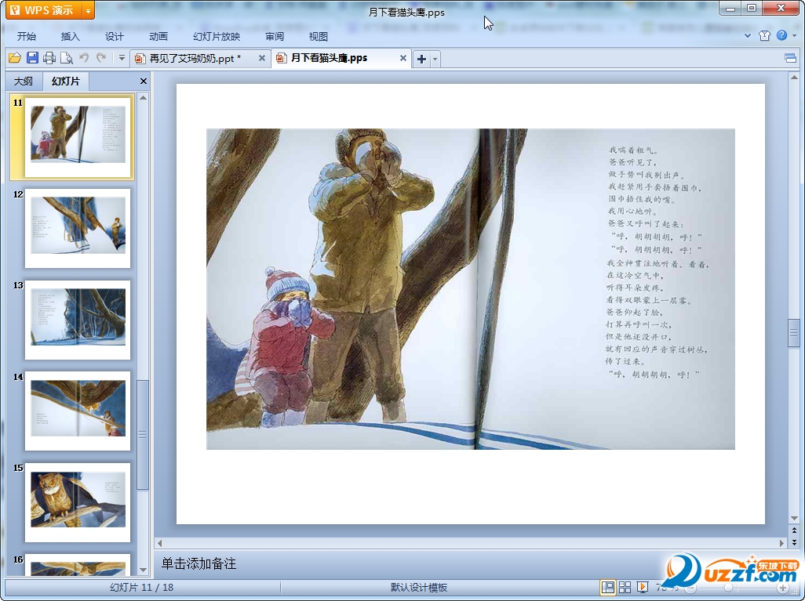Redo the action with the redo arrow
This screenshot has height=601, width=805.
101,58
